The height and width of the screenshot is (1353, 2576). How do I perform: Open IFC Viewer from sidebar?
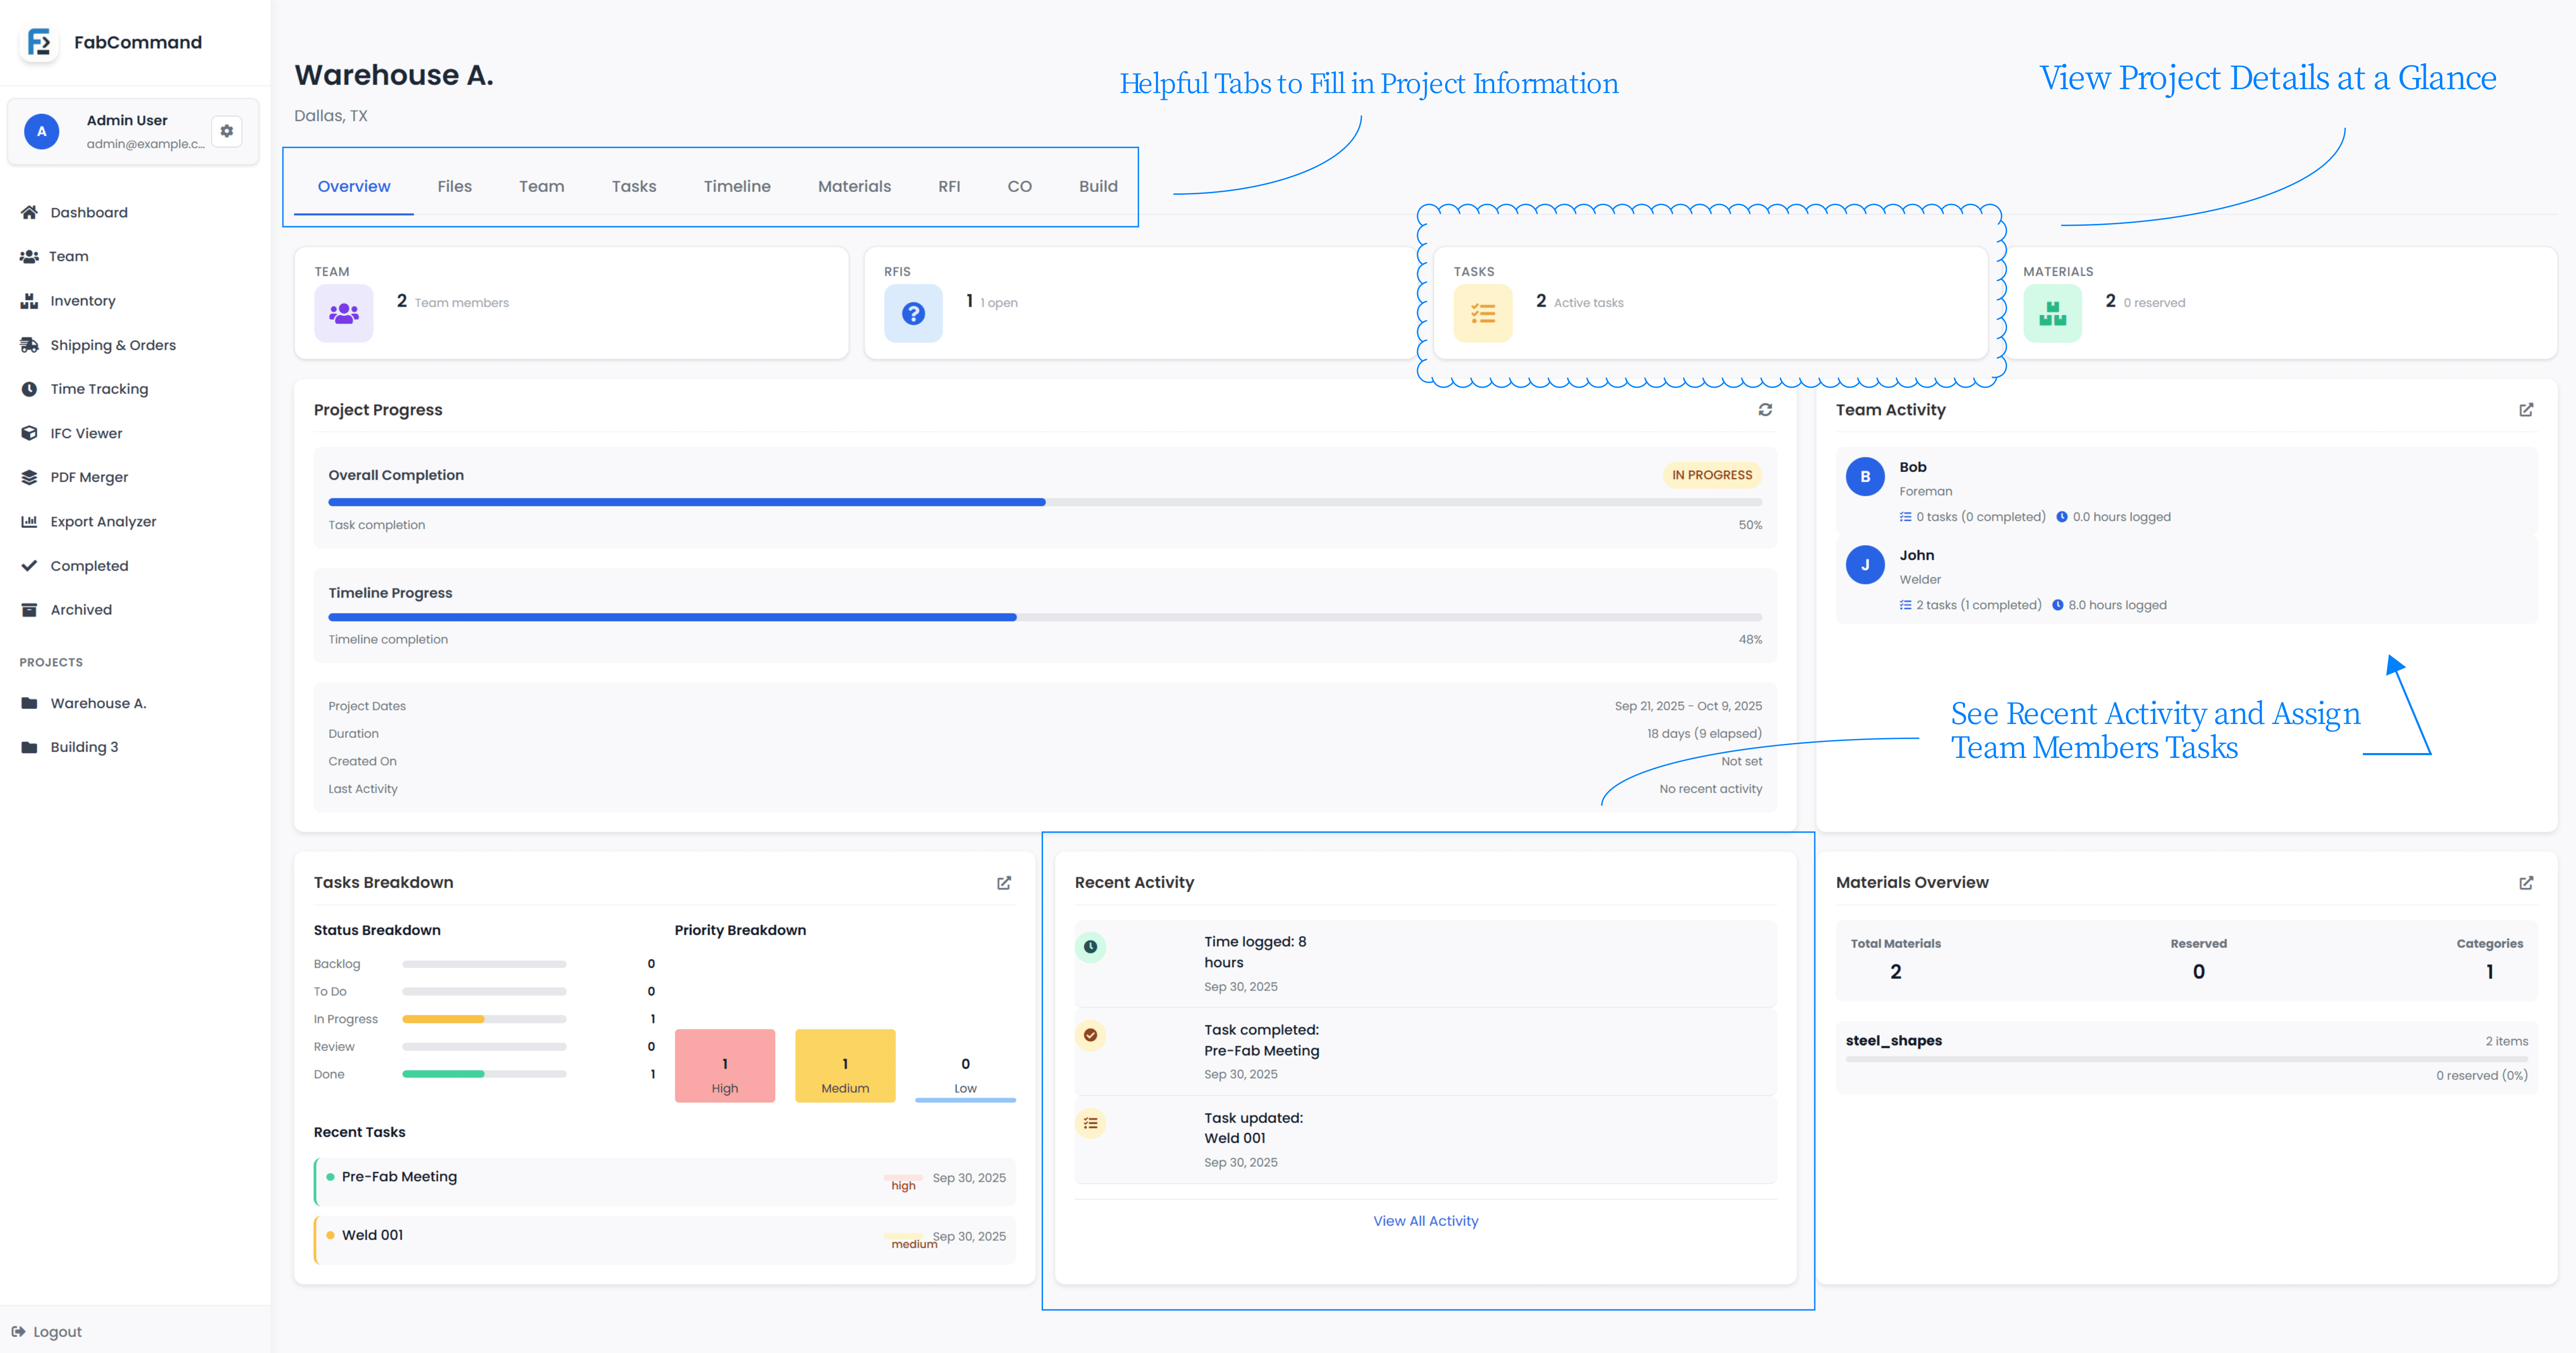(86, 433)
